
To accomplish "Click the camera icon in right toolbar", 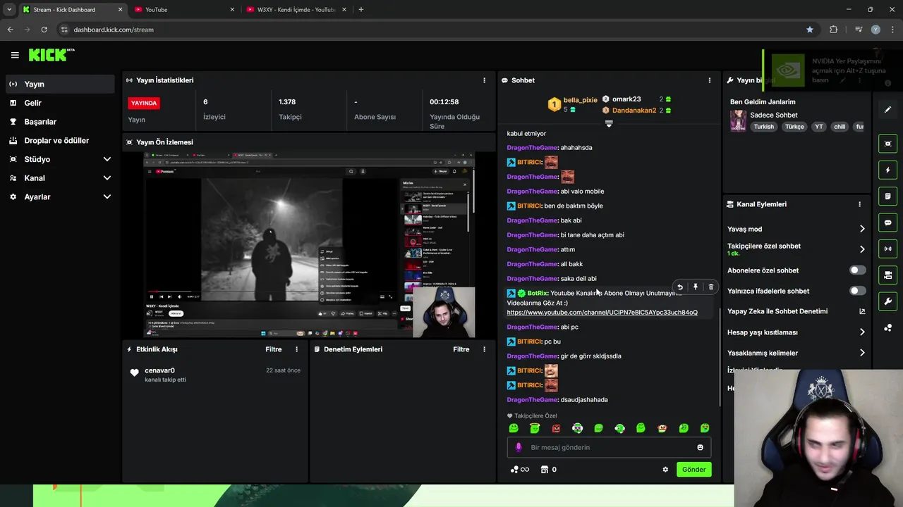I will (887, 275).
